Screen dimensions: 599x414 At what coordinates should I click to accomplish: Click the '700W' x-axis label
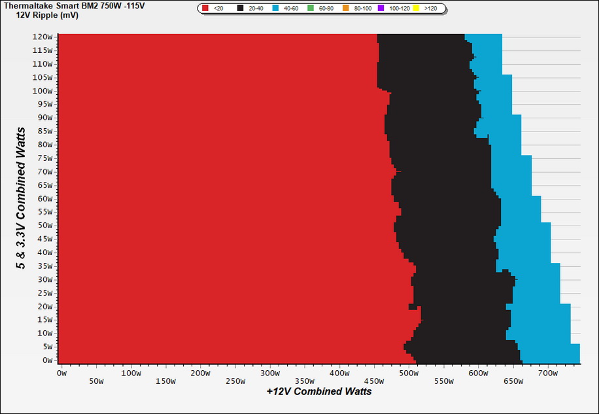[548, 373]
